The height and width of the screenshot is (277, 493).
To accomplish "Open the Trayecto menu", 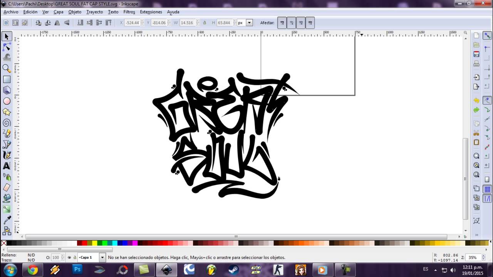I will pyautogui.click(x=95, y=12).
